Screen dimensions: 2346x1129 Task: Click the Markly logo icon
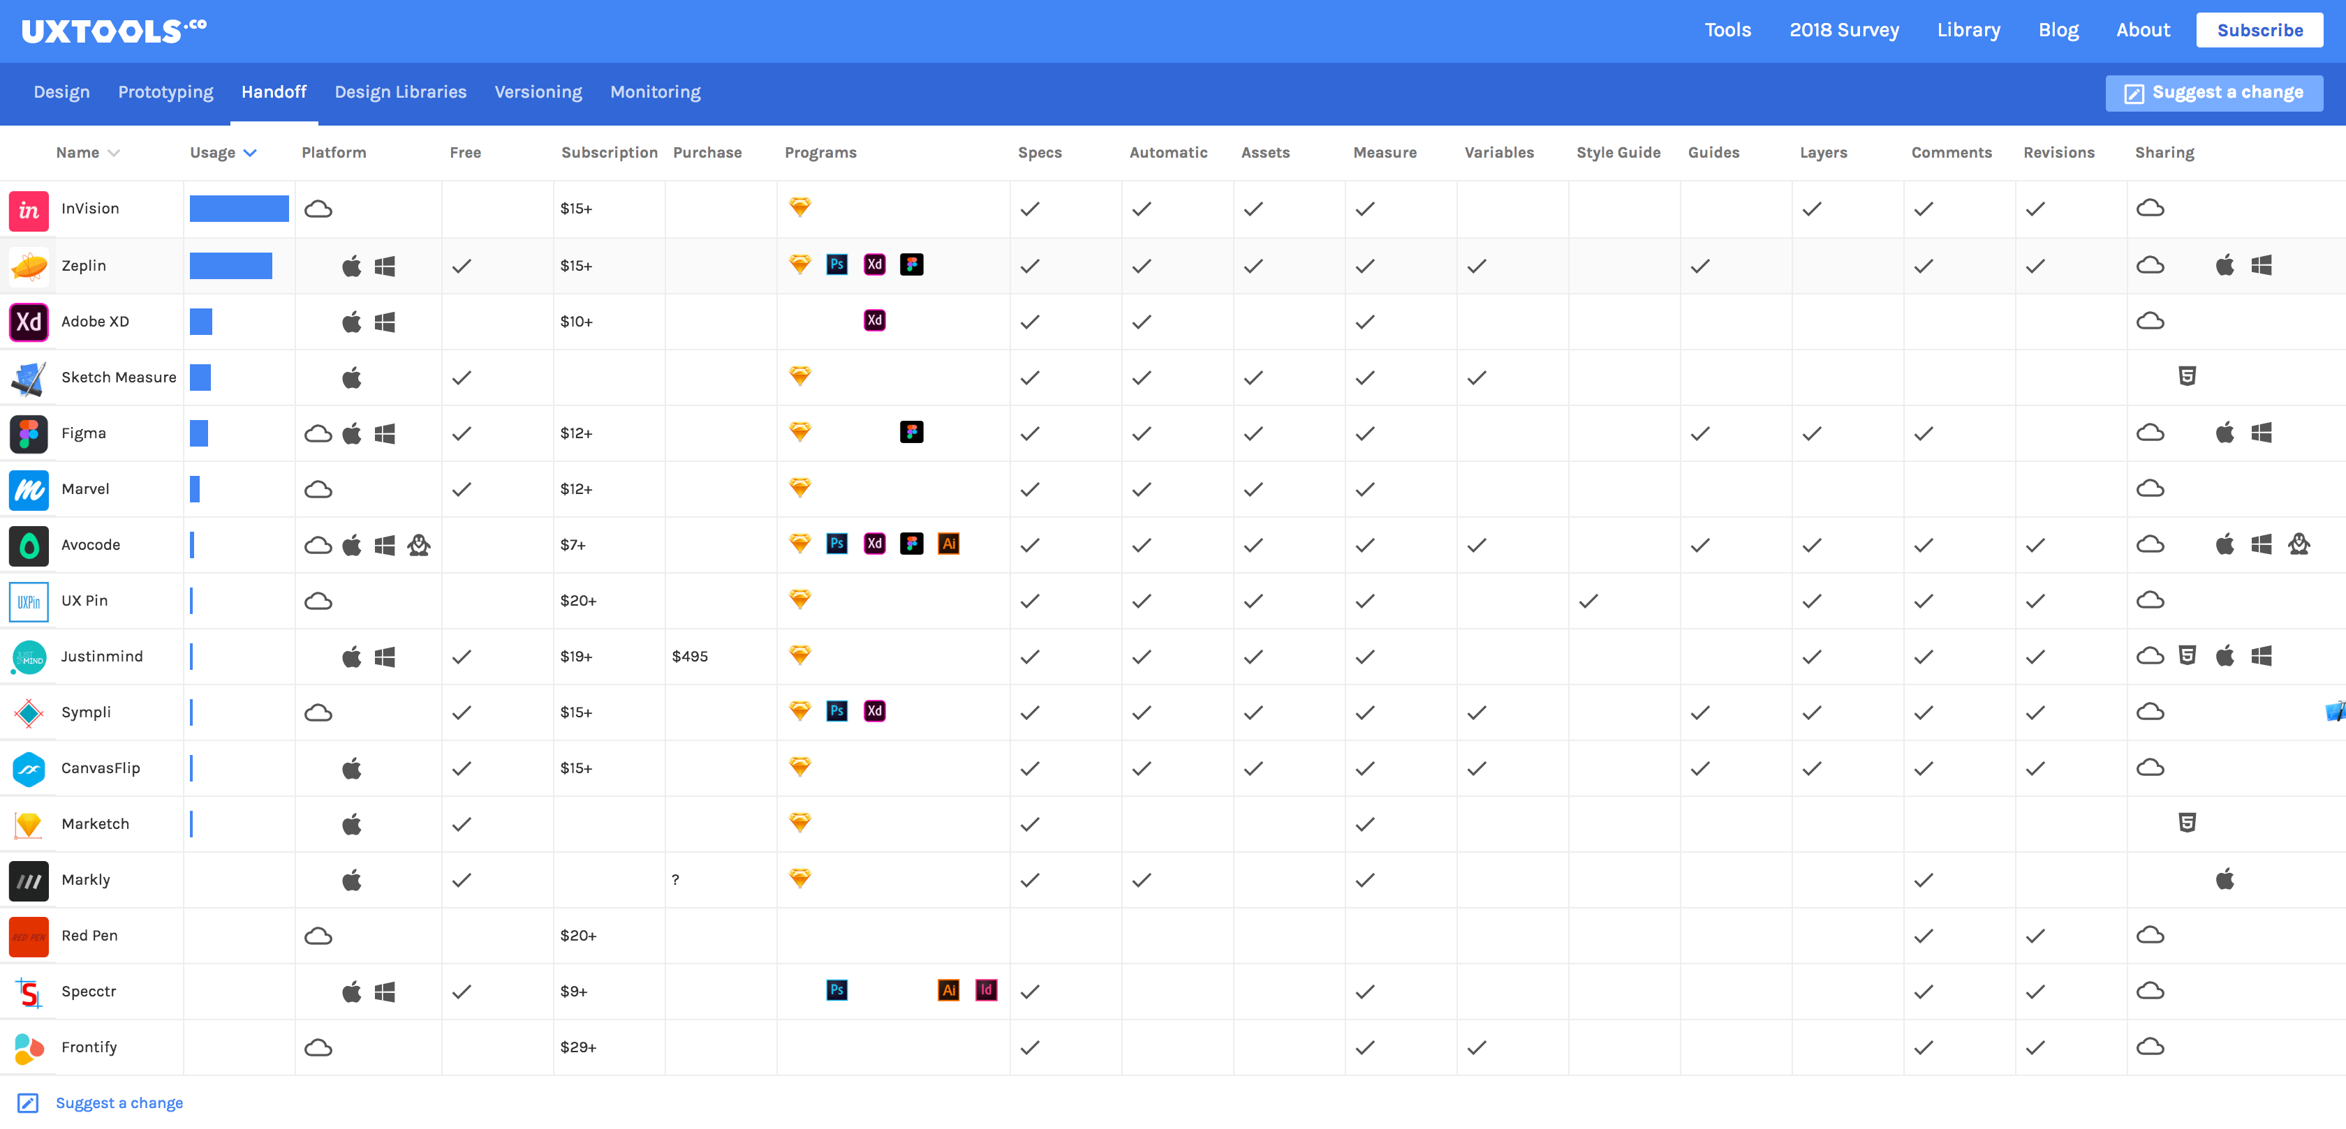pyautogui.click(x=28, y=881)
